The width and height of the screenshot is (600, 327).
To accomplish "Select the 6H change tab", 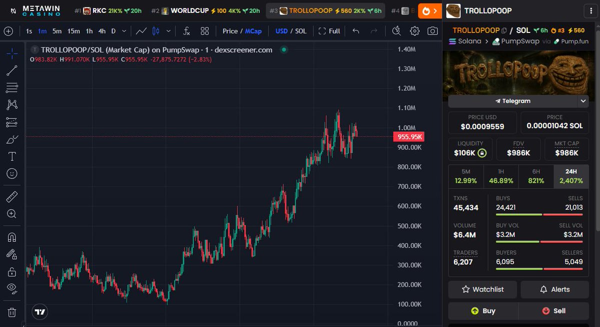I will coord(536,176).
